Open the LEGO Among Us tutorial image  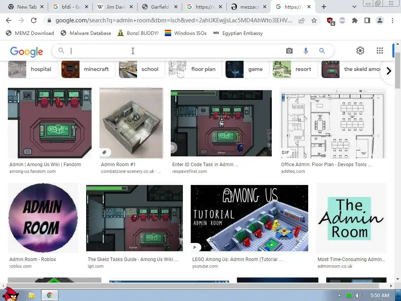click(x=249, y=218)
